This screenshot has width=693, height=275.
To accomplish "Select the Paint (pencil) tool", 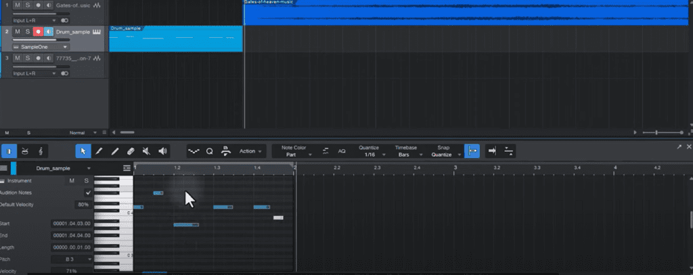I will (99, 151).
